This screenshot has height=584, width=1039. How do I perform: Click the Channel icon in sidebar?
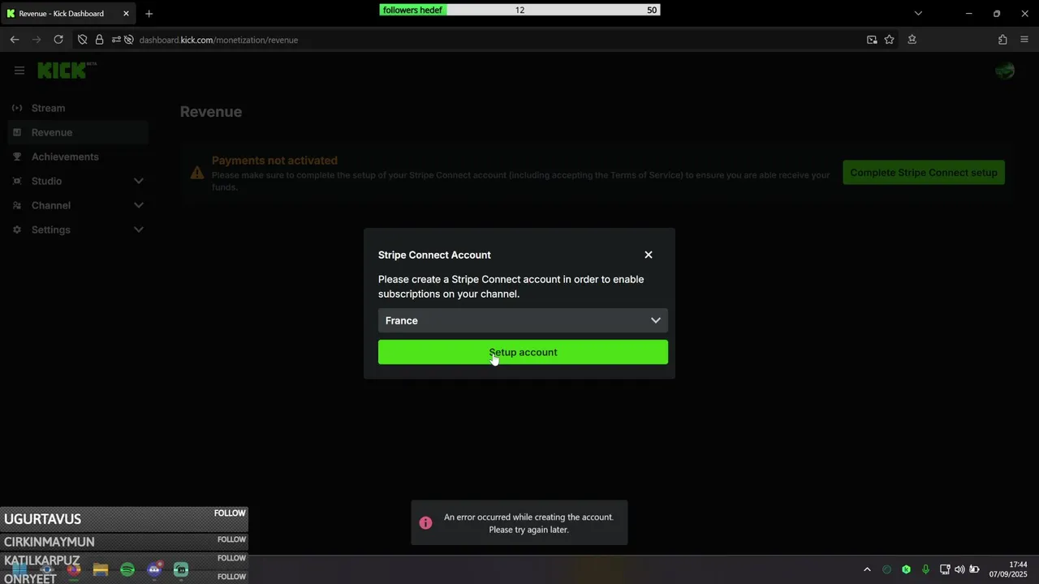tap(17, 205)
